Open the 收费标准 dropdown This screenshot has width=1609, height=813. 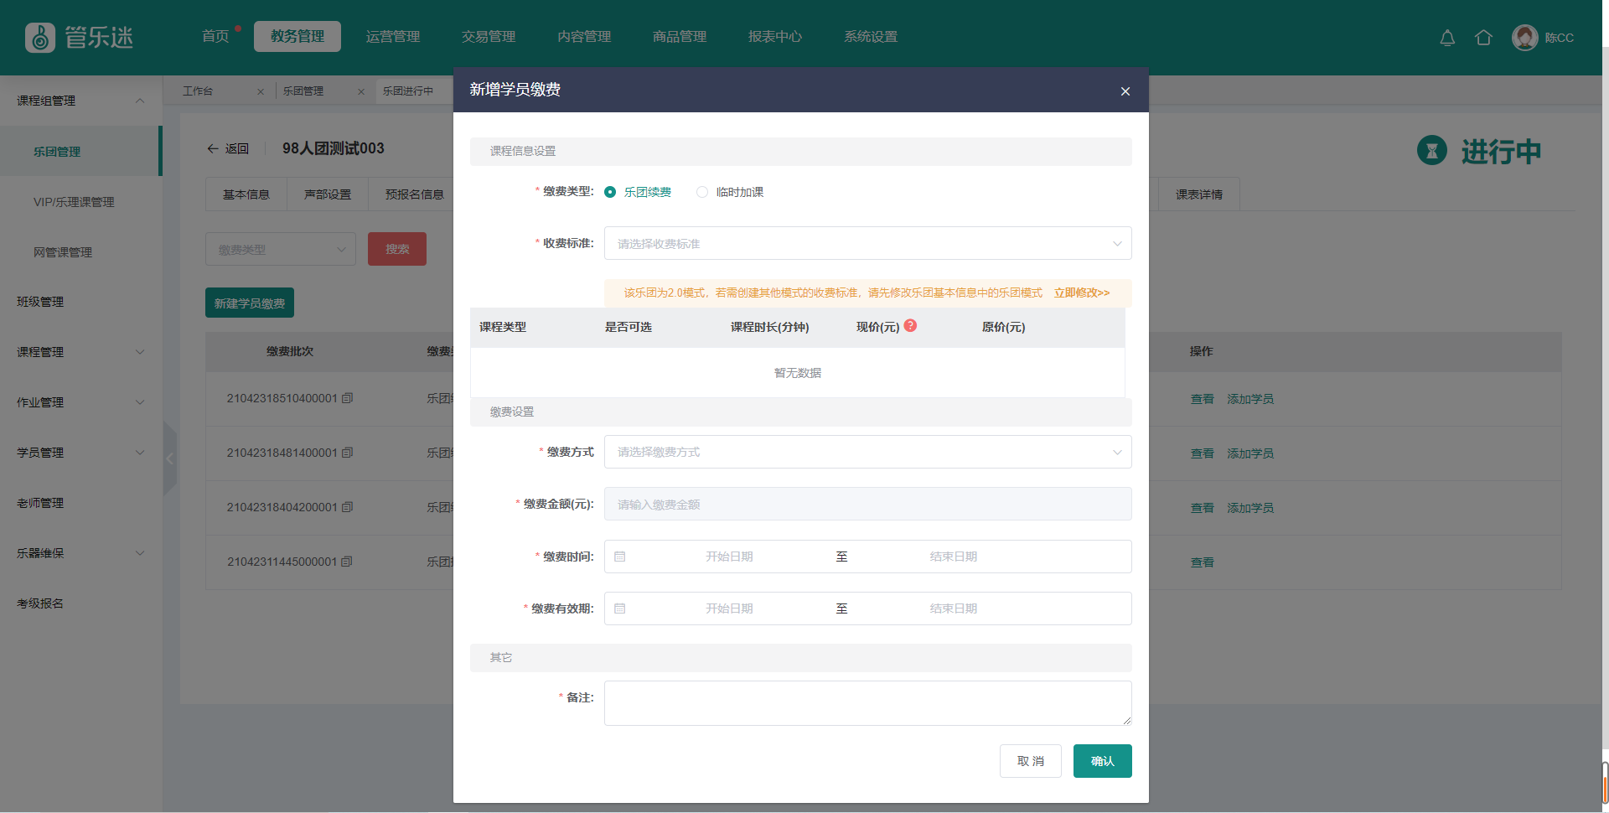(867, 244)
